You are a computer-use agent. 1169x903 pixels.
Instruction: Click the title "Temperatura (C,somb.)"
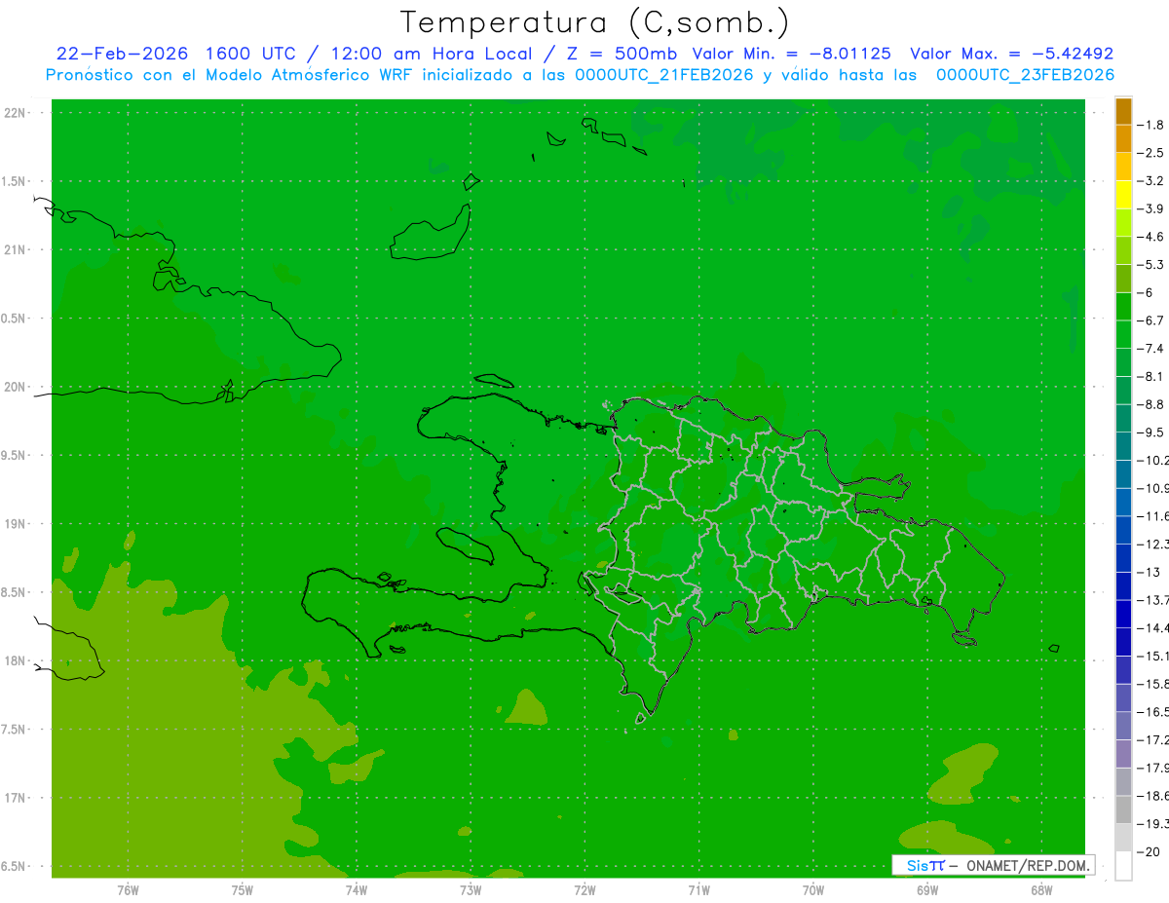coord(595,22)
